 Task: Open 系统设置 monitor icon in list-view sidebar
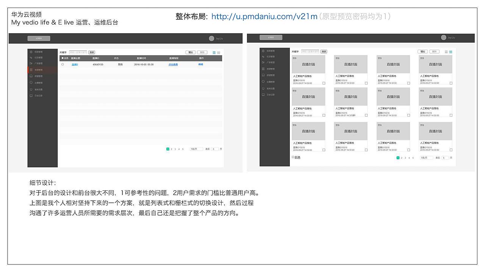(31, 90)
